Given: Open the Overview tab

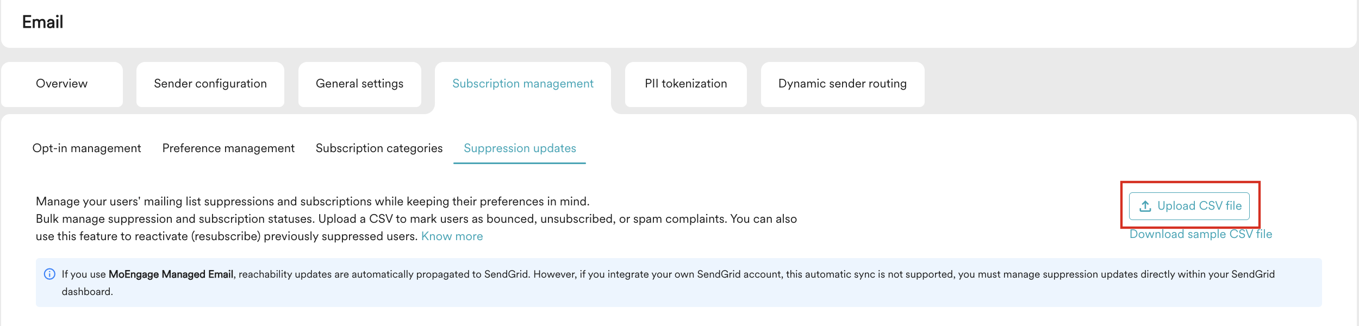Looking at the screenshot, I should tap(61, 84).
